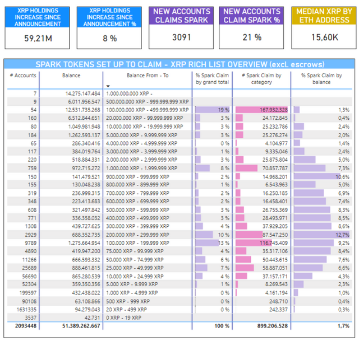Click the 'New Accounts Claim Spark %' 21 % card
Screen dimensions: 359x341
tap(251, 27)
